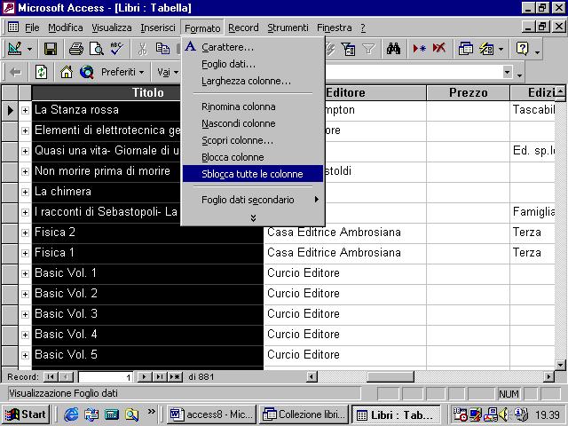Image resolution: width=568 pixels, height=426 pixels.
Task: Click the Database window icon
Action: pos(465,49)
